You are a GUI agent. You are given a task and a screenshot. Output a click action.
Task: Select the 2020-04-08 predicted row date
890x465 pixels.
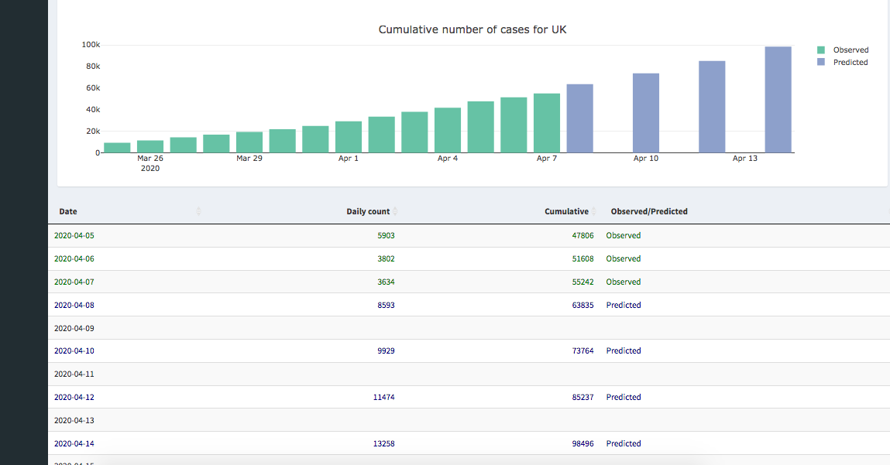74,305
